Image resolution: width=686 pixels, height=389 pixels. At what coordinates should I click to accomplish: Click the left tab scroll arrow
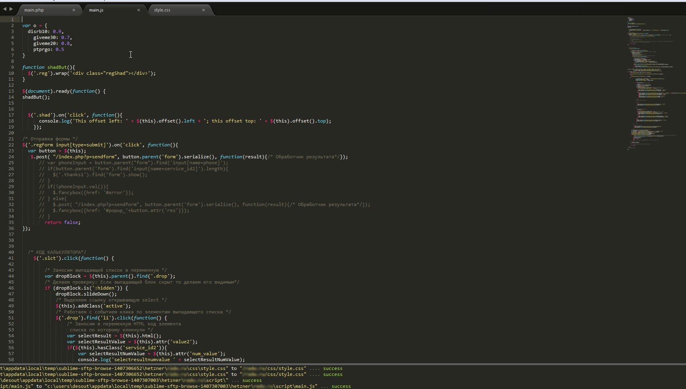(x=4, y=9)
